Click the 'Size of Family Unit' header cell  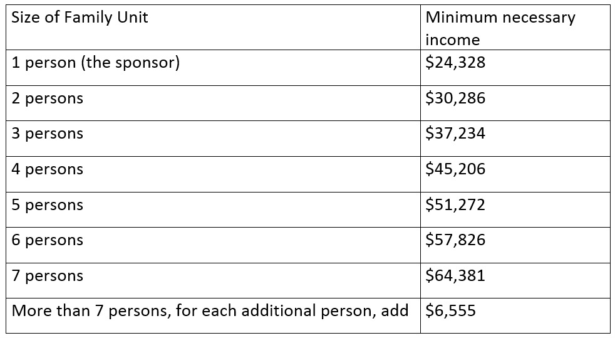click(x=213, y=27)
